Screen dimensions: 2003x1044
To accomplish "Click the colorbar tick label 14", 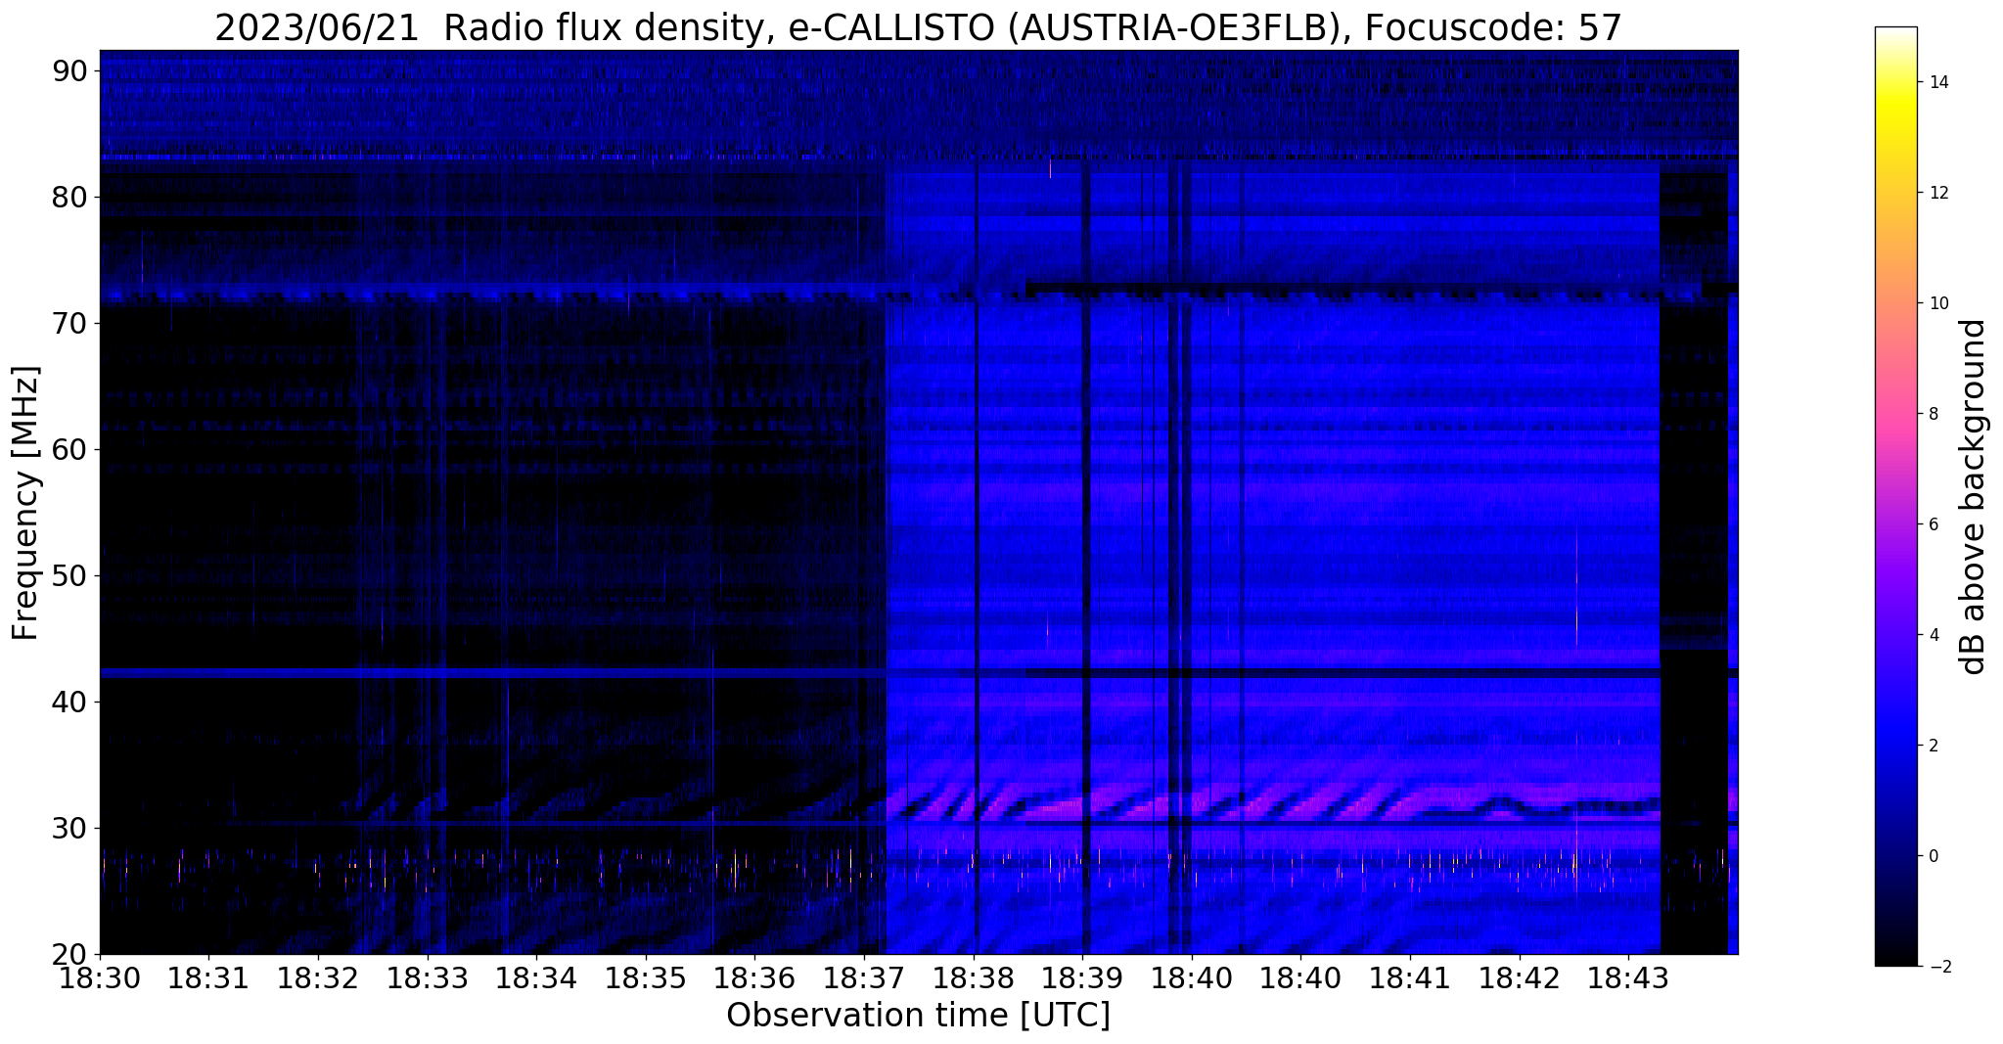I will [1936, 82].
